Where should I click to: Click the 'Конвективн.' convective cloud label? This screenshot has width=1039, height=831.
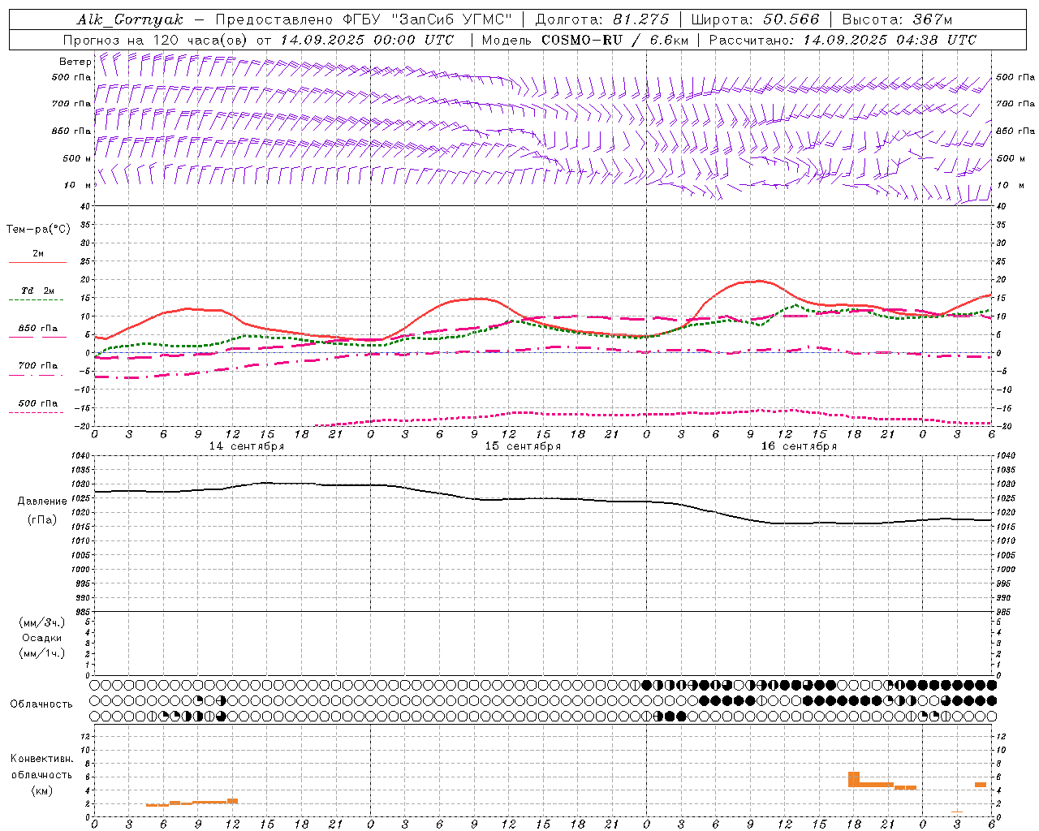(x=42, y=759)
